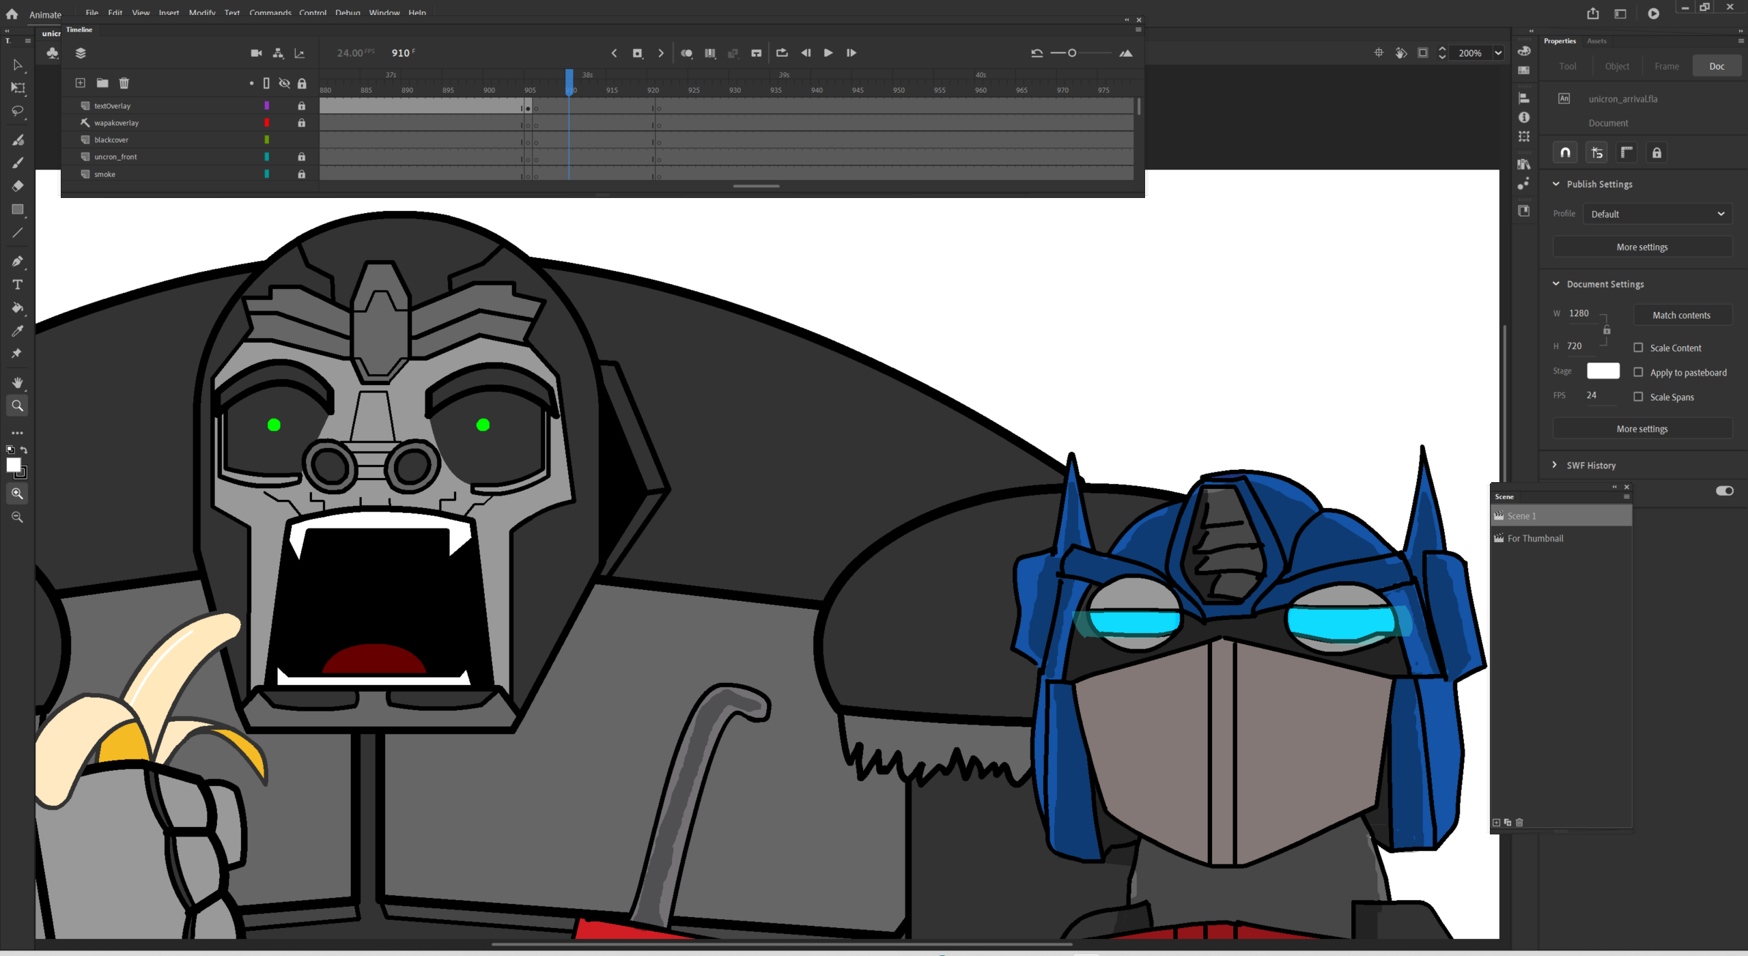1748x956 pixels.
Task: Switch to the Object properties tab
Action: coord(1617,66)
